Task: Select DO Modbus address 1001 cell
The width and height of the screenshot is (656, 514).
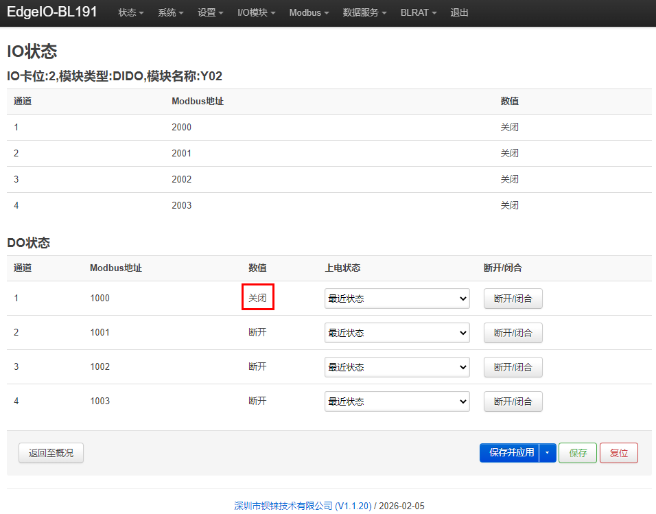Action: 100,332
